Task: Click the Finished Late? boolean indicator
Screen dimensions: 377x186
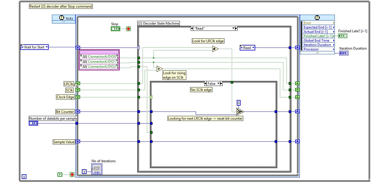Action: coord(342,36)
